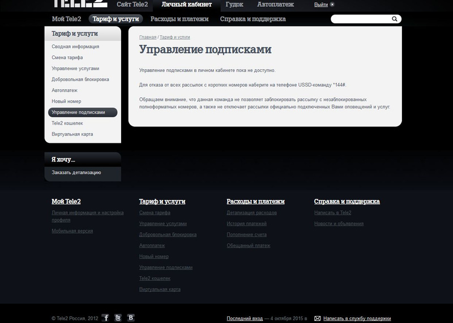The height and width of the screenshot is (323, 453).
Task: Select Автоплатеж in sidebar
Action: click(x=65, y=91)
